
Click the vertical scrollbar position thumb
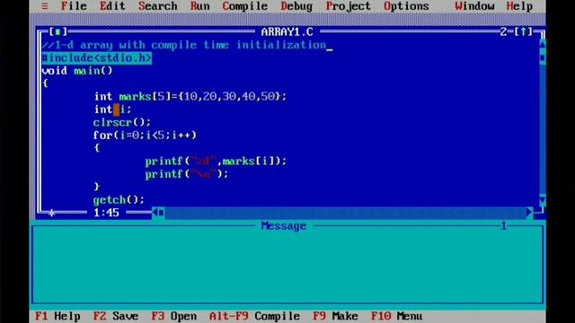(543, 57)
